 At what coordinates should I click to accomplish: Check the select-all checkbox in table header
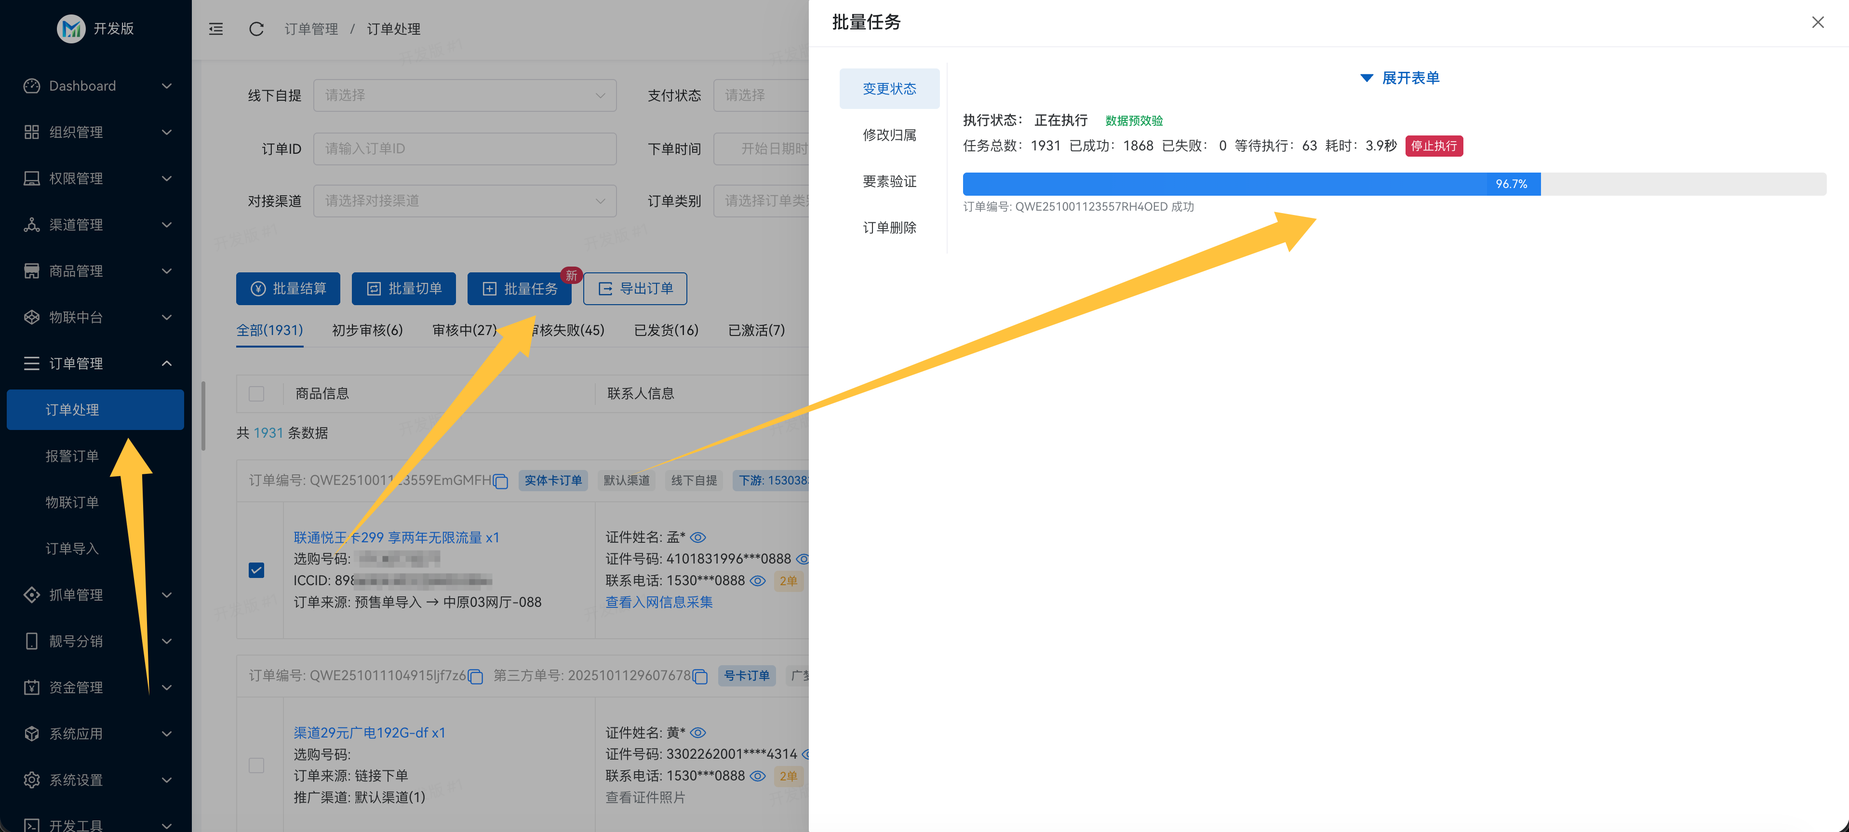(256, 393)
